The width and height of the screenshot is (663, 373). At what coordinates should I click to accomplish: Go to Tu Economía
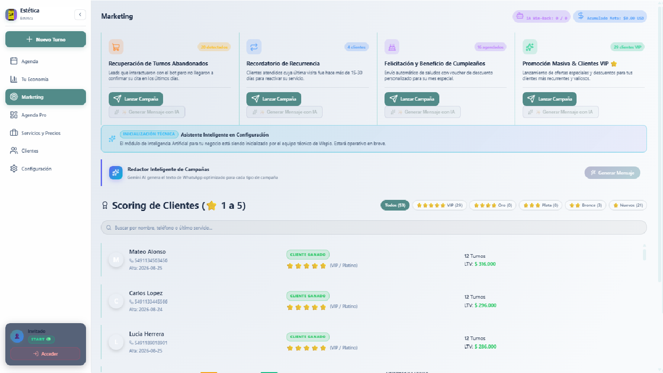(45, 79)
